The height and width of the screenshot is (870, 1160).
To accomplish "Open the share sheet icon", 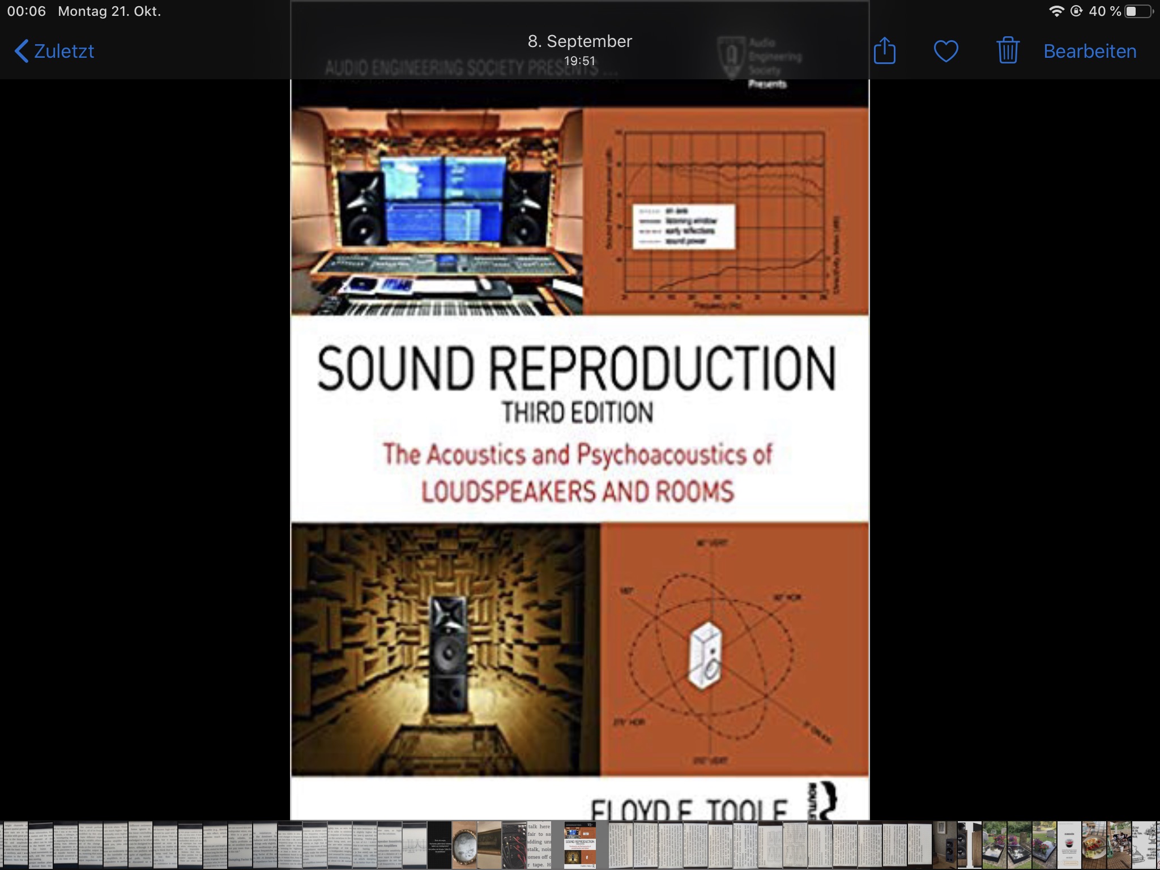I will tap(884, 50).
